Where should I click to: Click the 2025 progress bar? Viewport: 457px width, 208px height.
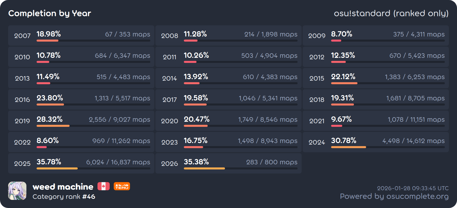point(93,168)
